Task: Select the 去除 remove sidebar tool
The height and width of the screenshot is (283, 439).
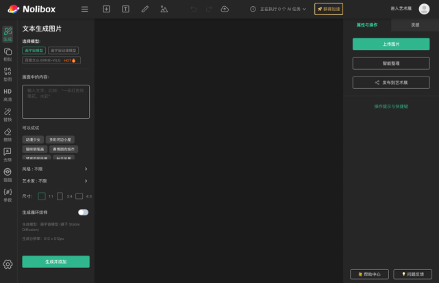Action: pos(8,155)
